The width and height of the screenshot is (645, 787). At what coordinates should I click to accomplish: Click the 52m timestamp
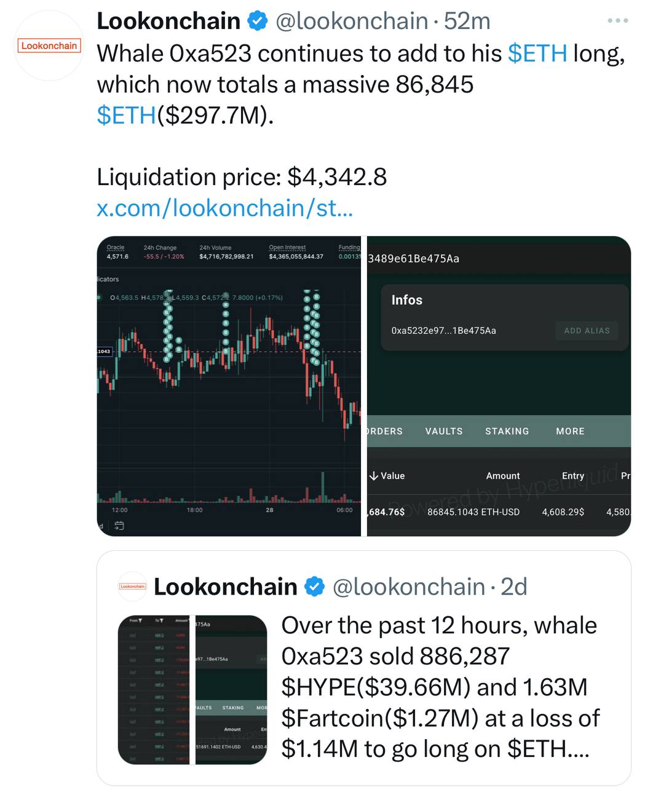pos(467,22)
